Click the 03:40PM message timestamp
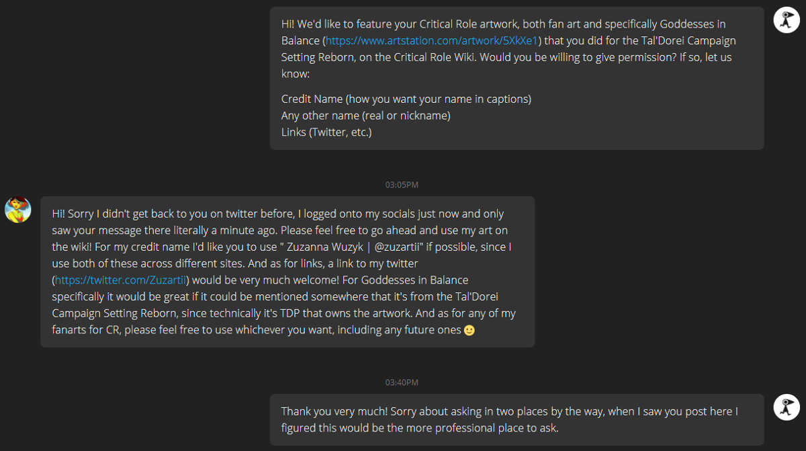This screenshot has height=451, width=806. (402, 382)
